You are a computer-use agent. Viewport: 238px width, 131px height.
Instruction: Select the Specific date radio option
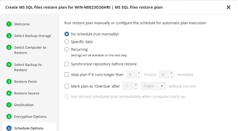click(67, 42)
